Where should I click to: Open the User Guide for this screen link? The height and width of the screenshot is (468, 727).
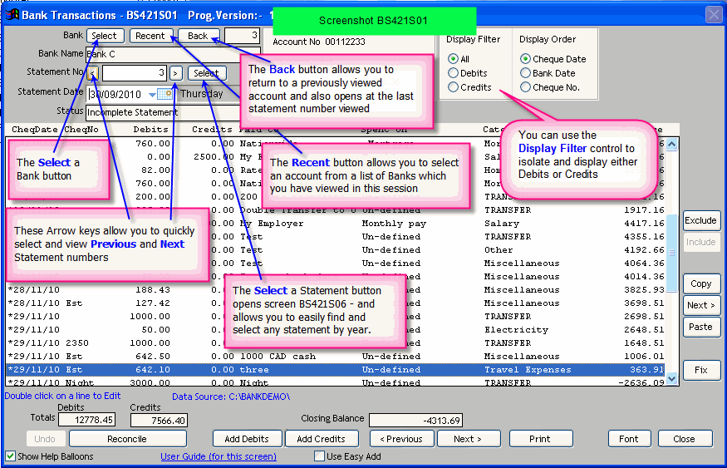tap(219, 456)
